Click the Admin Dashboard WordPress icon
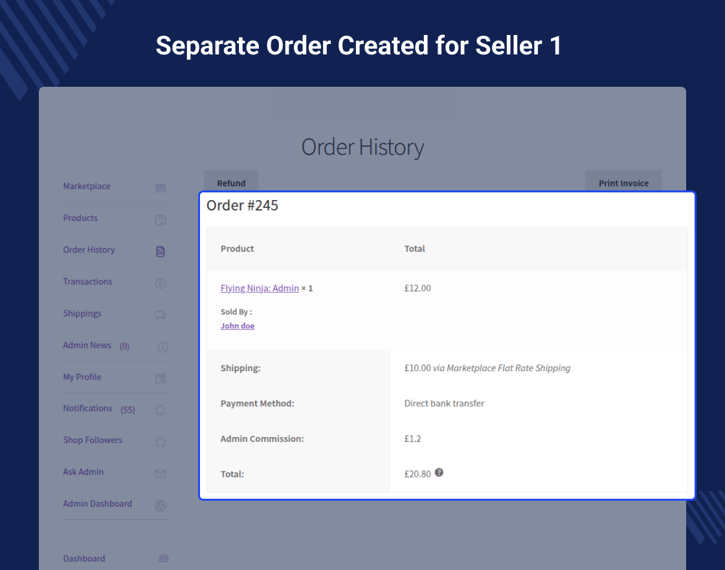 point(161,505)
